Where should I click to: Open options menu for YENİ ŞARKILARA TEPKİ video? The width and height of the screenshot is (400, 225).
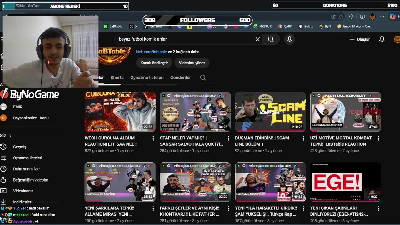click(x=153, y=208)
